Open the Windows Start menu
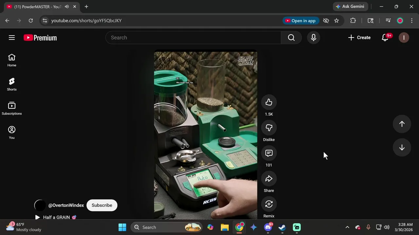Screen dimensions: 419x235 click(x=122, y=227)
